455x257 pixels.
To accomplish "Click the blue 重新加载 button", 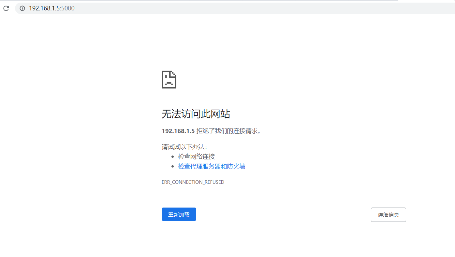I will (179, 214).
